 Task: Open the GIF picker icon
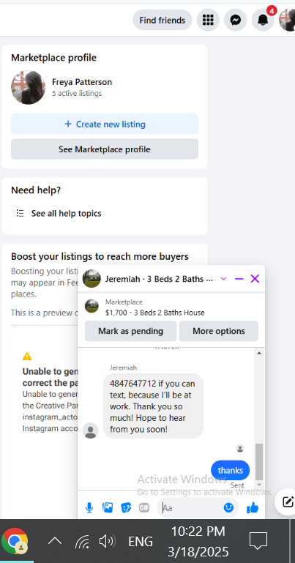coord(144,507)
